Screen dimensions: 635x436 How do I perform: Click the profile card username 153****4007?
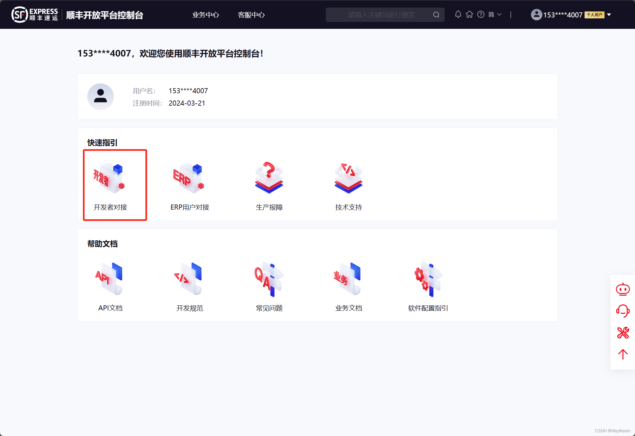[188, 91]
